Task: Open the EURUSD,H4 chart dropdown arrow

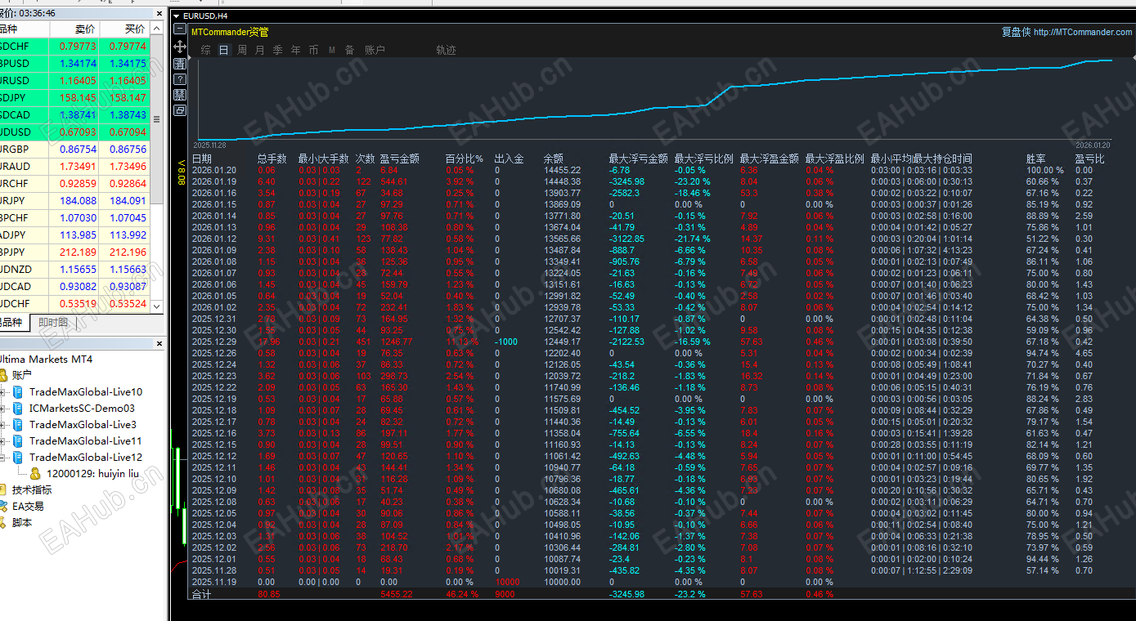Action: [x=177, y=16]
